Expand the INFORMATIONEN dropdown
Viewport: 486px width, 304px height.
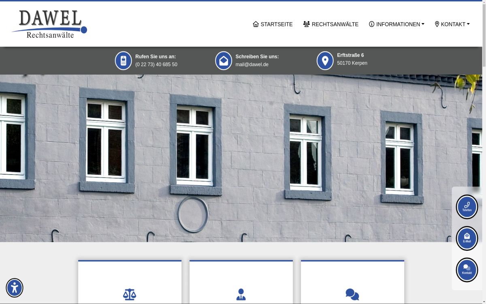[x=399, y=24]
